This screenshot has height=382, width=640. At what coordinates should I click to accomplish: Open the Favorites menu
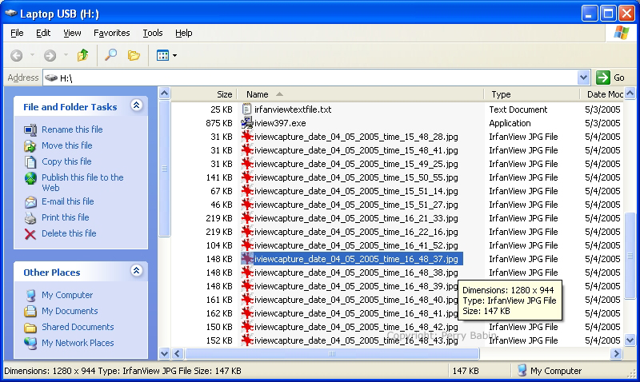(111, 33)
